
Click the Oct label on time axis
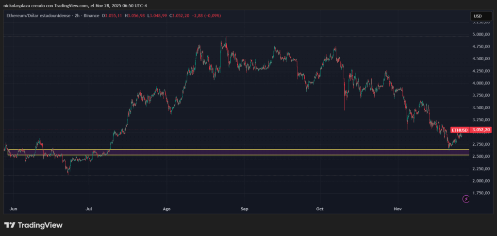point(319,209)
